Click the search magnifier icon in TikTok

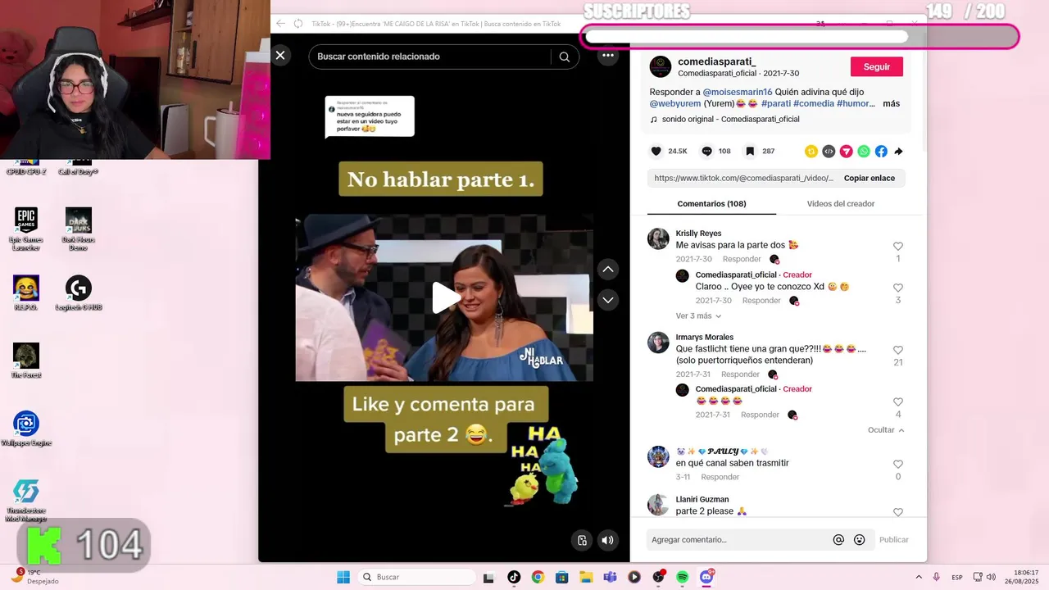coord(565,57)
